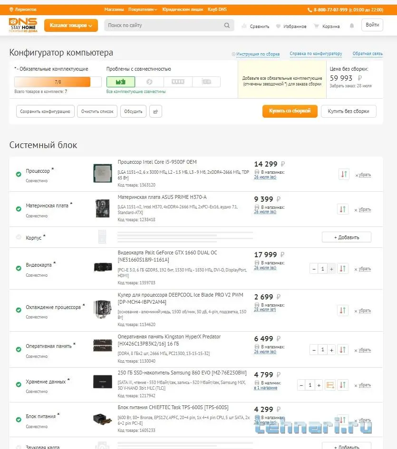The width and height of the screenshot is (397, 449).
Task: Click the DNS logo
Action: coord(23,25)
